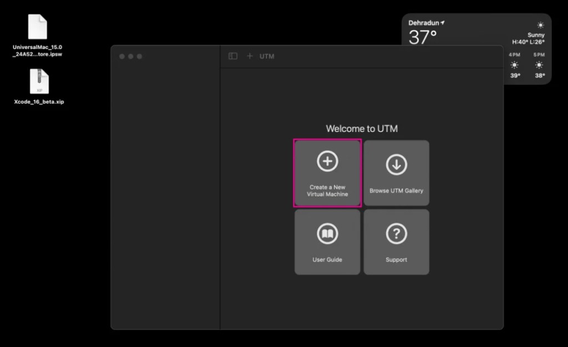Click the 5 PM forecast sun icon
Image resolution: width=568 pixels, height=347 pixels.
tap(539, 66)
